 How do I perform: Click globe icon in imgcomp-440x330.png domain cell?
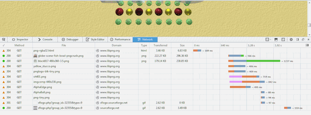pyautogui.click(x=97, y=82)
